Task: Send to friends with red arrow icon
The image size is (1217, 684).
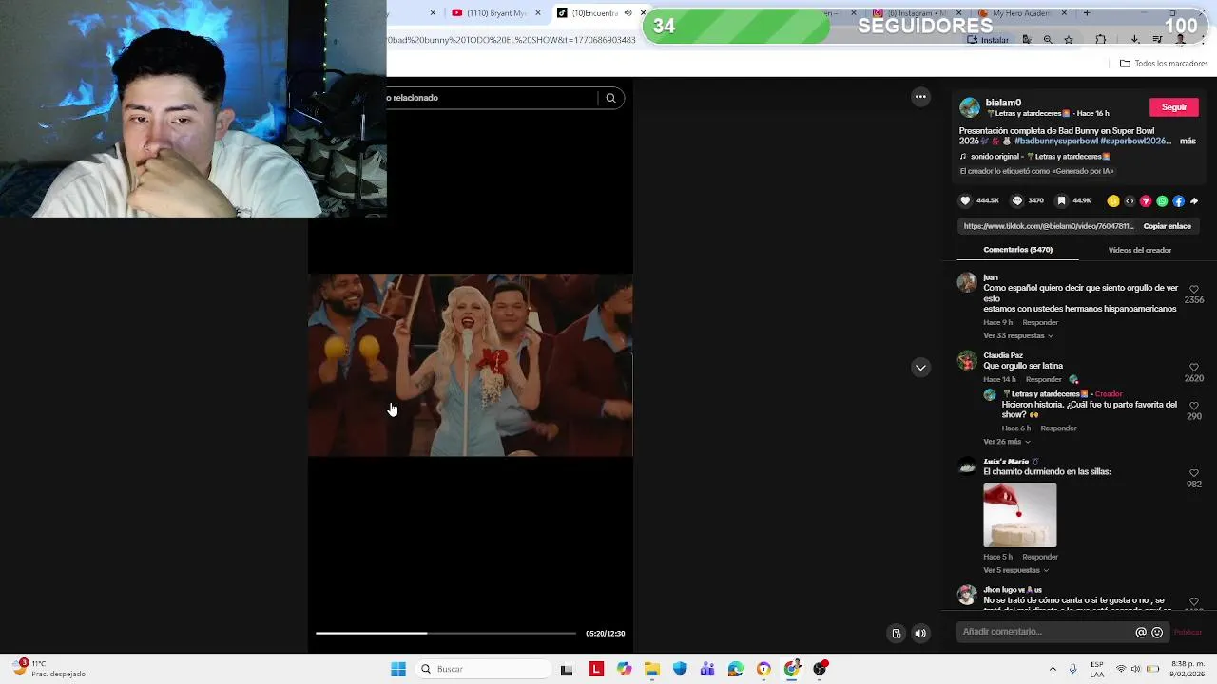Action: pyautogui.click(x=1146, y=200)
